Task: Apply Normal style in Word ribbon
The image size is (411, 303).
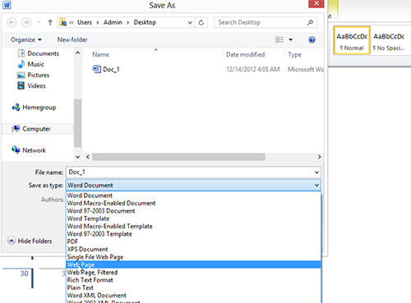Action: (x=352, y=40)
